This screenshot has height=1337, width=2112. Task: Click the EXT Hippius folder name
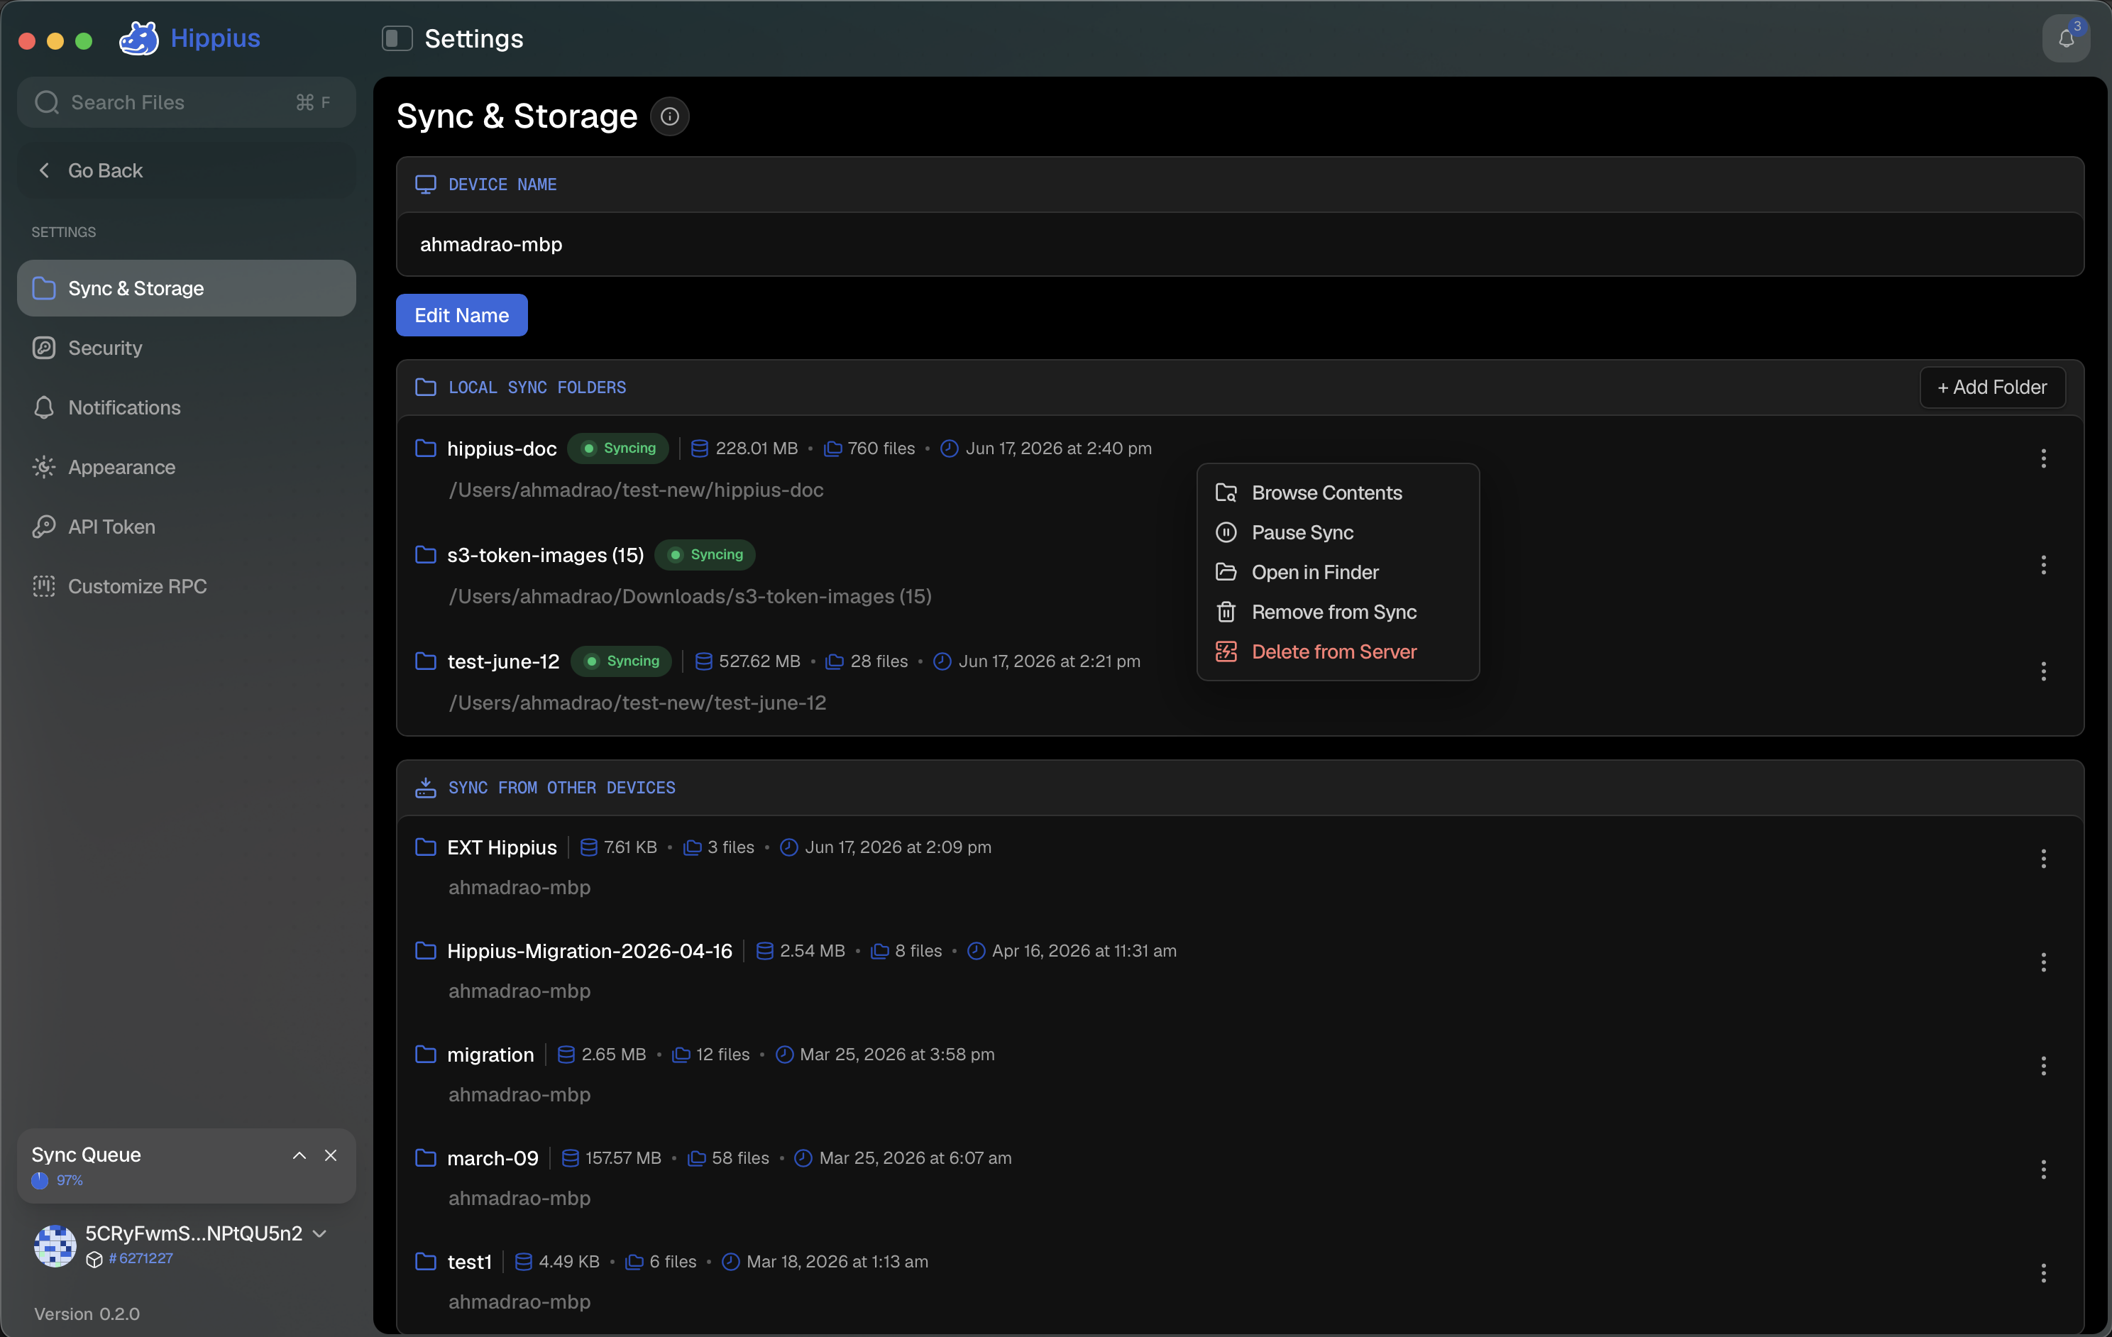pyautogui.click(x=502, y=847)
